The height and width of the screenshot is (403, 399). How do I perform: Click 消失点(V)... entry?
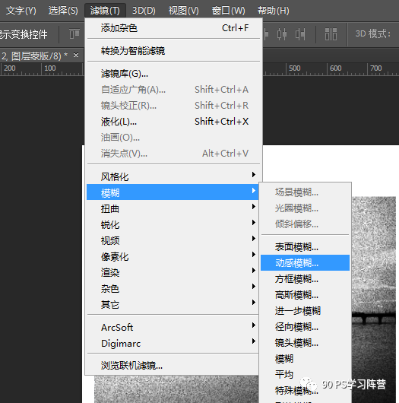coord(173,153)
